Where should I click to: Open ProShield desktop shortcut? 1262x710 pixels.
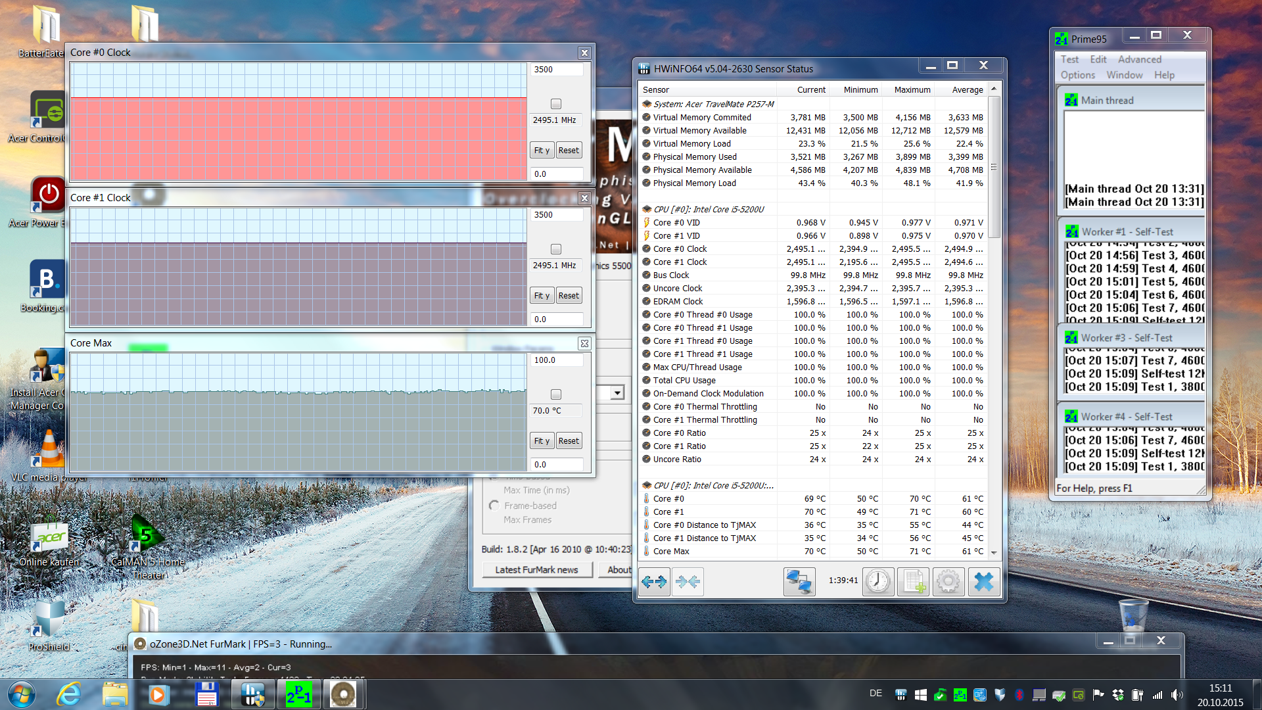pos(49,625)
